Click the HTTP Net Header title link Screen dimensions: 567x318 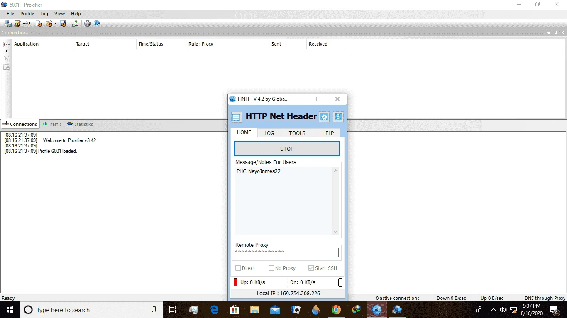tap(281, 116)
